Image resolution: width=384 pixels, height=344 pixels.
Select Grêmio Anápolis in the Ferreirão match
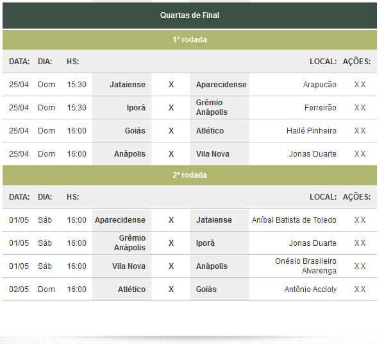[x=212, y=107]
